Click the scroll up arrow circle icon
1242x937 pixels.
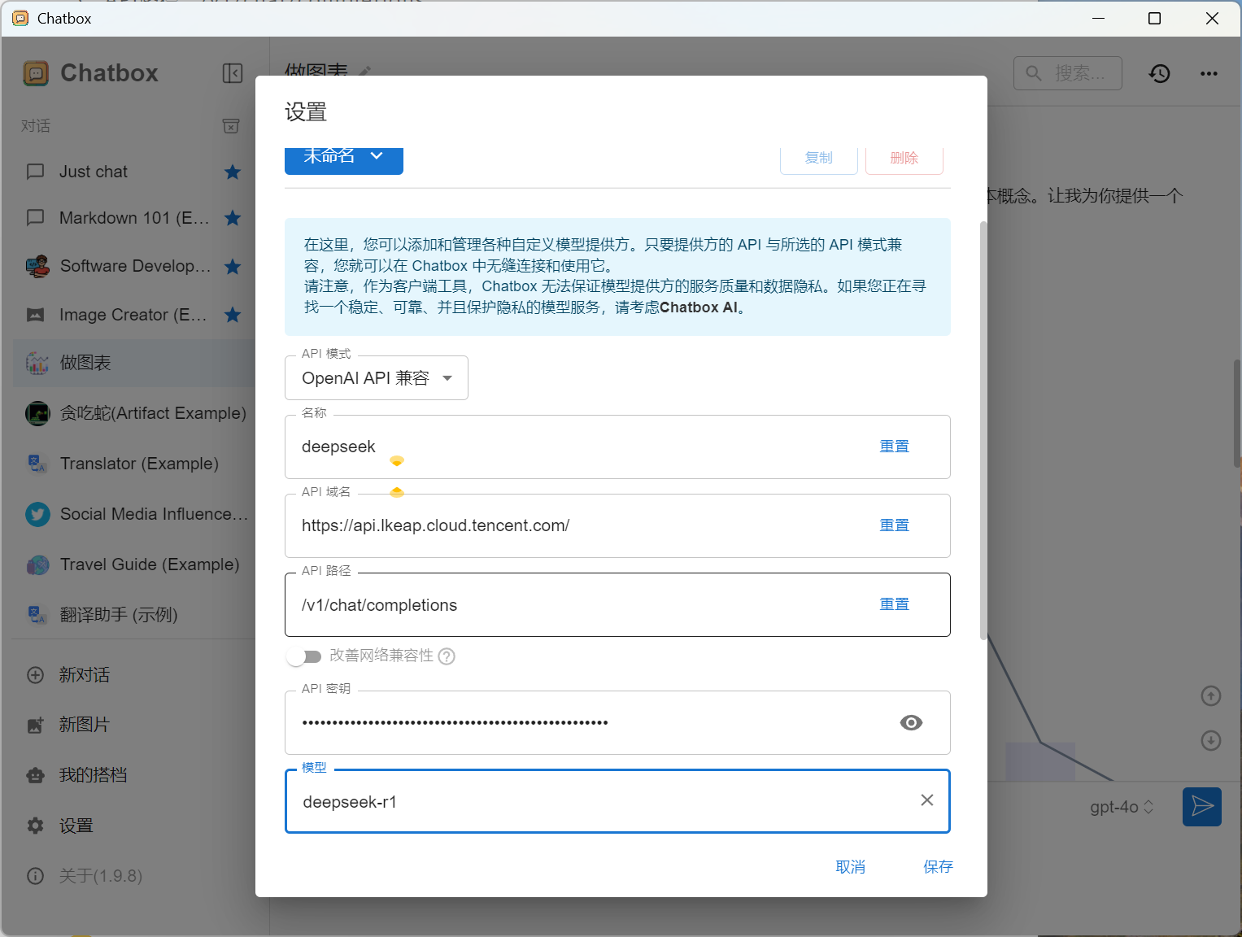coord(1211,695)
